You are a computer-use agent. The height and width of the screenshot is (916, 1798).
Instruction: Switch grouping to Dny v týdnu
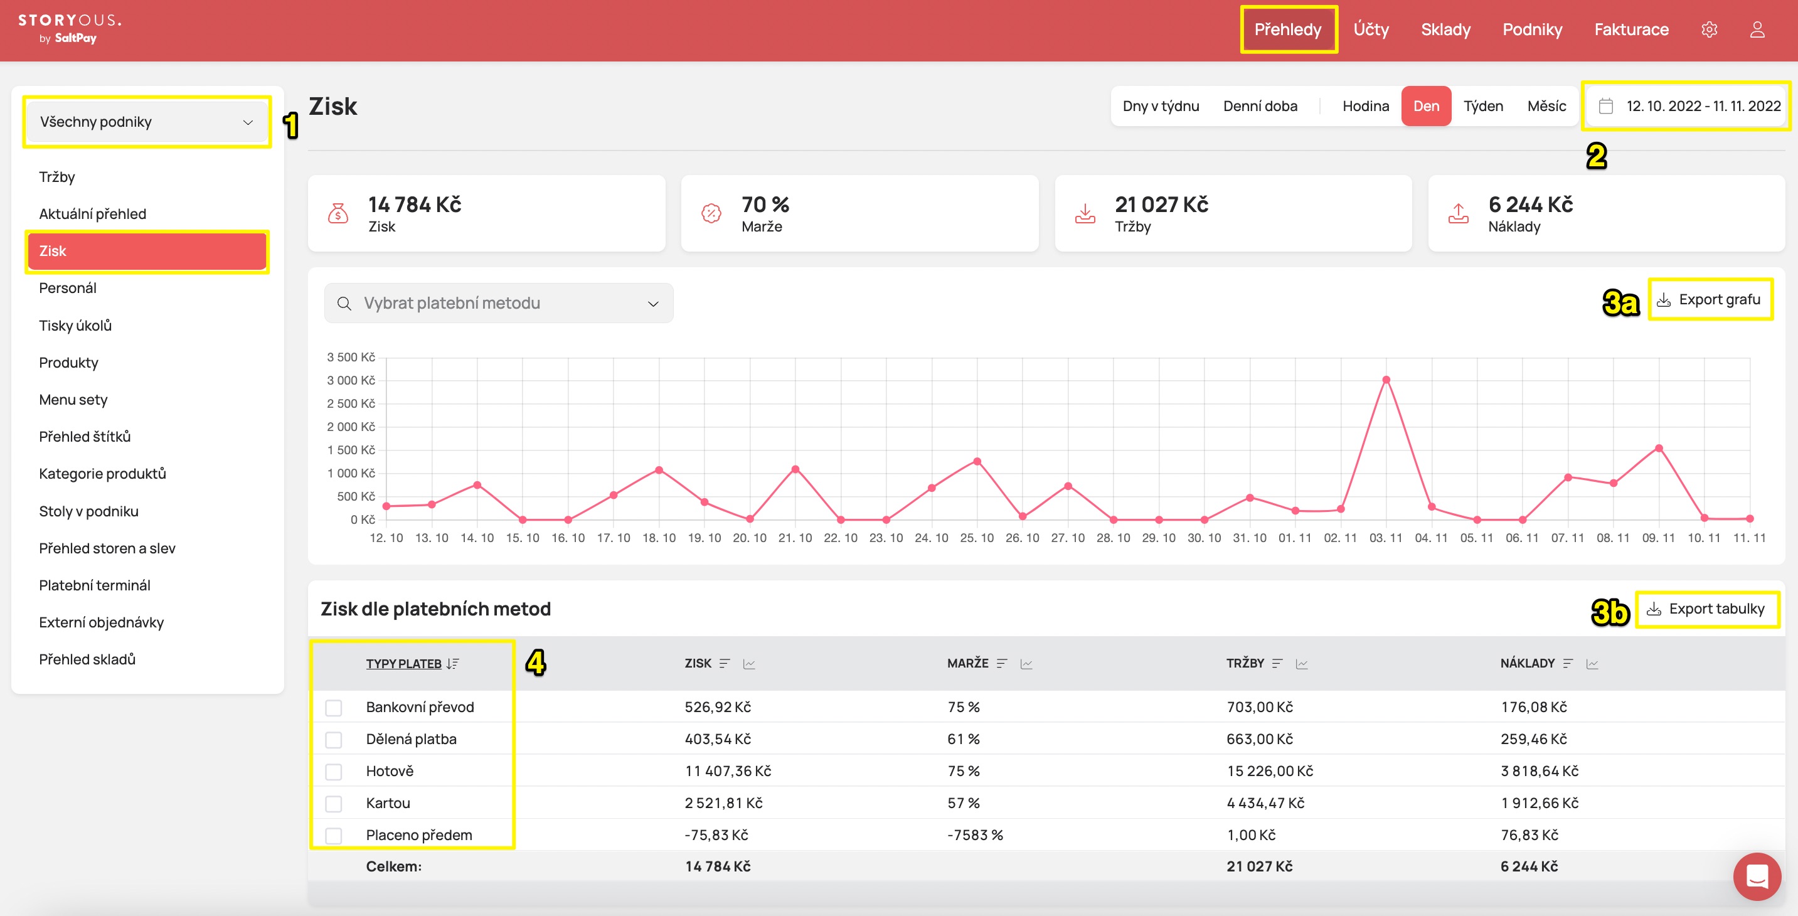[x=1161, y=106]
